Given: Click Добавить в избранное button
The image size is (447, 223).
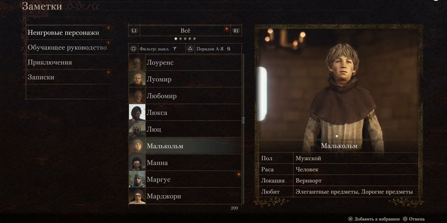Looking at the screenshot, I should pyautogui.click(x=374, y=219).
